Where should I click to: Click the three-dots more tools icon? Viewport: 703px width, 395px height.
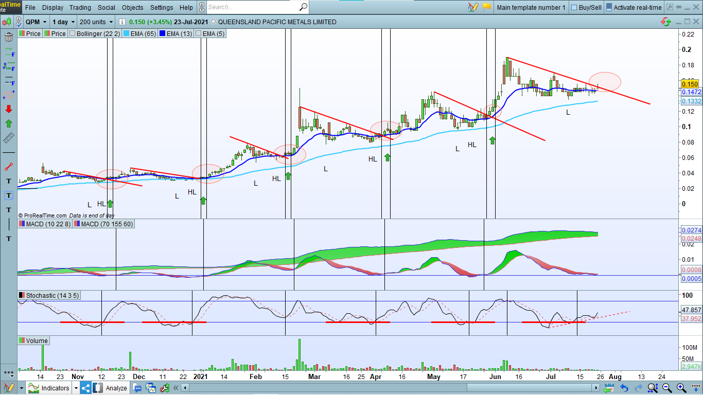[9, 373]
